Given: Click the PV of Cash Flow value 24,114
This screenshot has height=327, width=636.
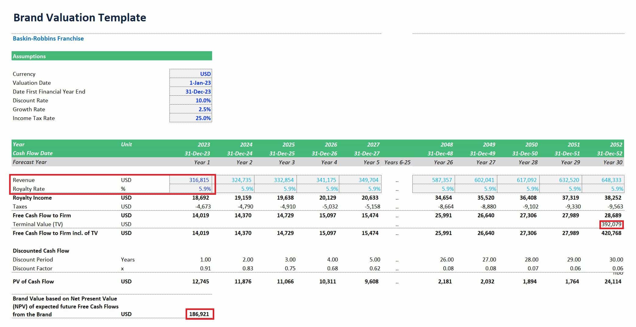Looking at the screenshot, I should coord(613,281).
